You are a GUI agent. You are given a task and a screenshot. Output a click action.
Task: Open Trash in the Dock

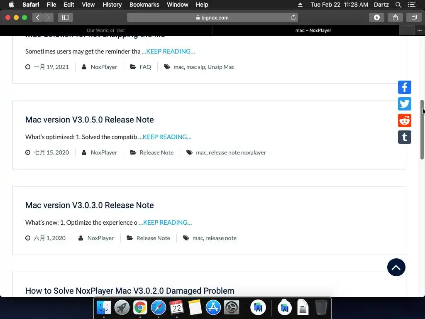(x=321, y=307)
